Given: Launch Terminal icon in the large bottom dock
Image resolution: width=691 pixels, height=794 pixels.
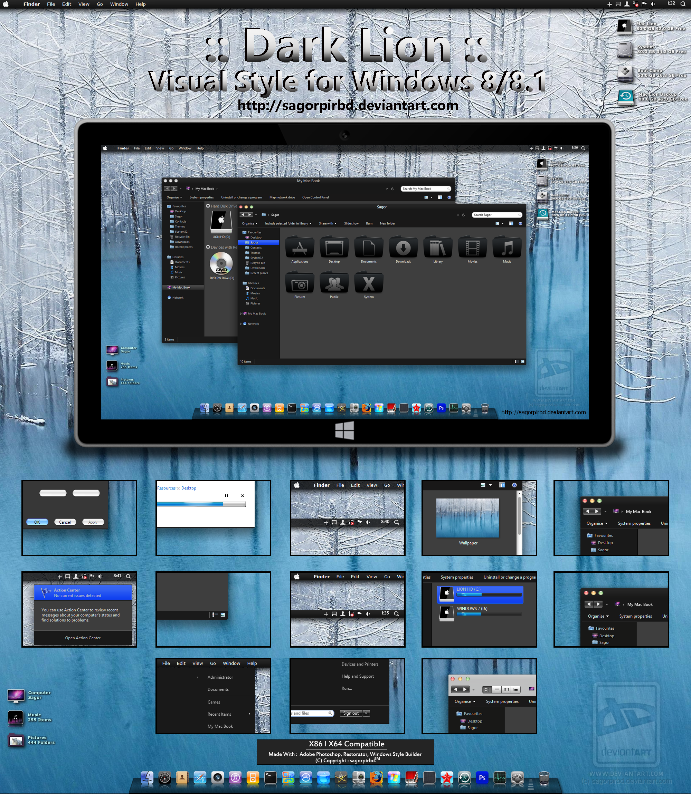Looking at the screenshot, I should (270, 778).
